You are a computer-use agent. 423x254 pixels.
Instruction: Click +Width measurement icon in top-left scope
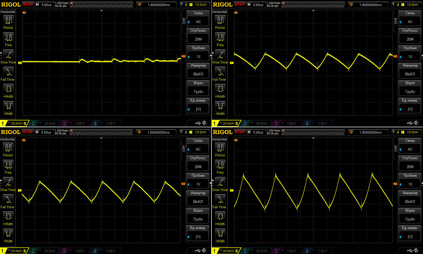click(x=8, y=89)
